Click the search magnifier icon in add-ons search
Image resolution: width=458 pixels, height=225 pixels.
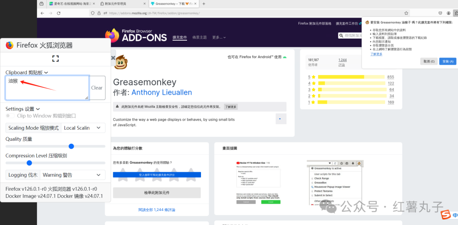(341, 36)
